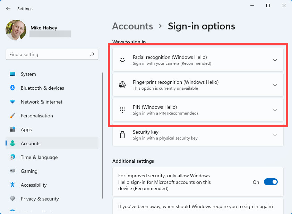This screenshot has width=292, height=214.
Task: Click the System monitor icon in sidebar
Action: 13,74
